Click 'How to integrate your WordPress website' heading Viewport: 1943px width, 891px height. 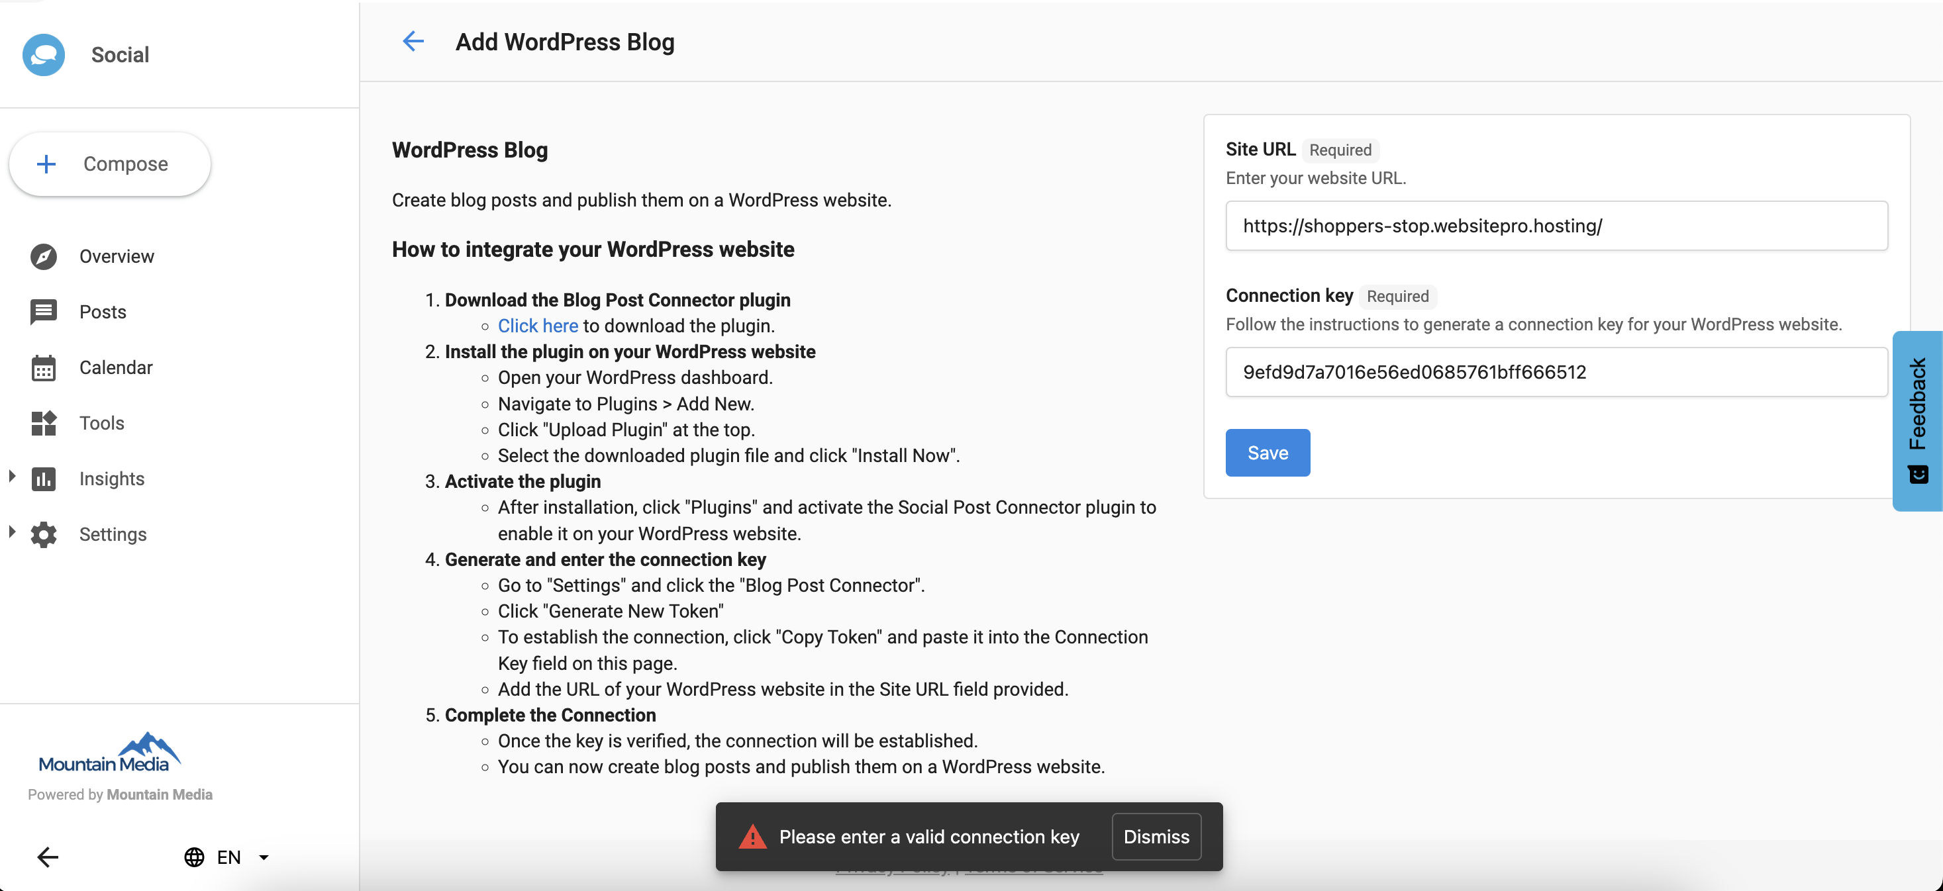click(593, 250)
